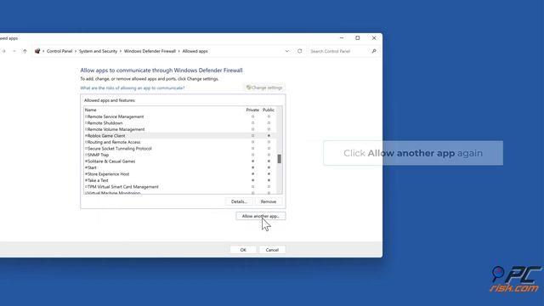Click the allowed apps list scrollbar thumb
This screenshot has height=306, width=544.
click(x=280, y=159)
